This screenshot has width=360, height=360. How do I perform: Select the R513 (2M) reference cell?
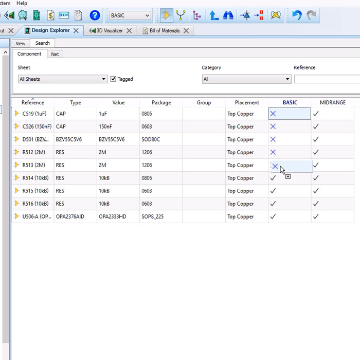[x=33, y=165]
